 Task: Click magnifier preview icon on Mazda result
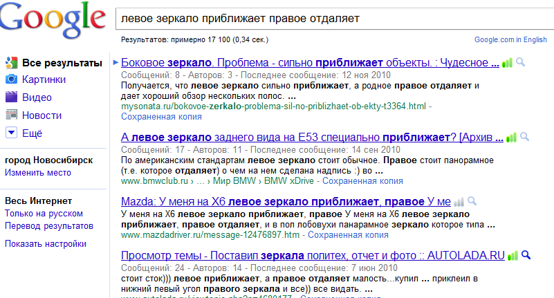pyautogui.click(x=472, y=201)
